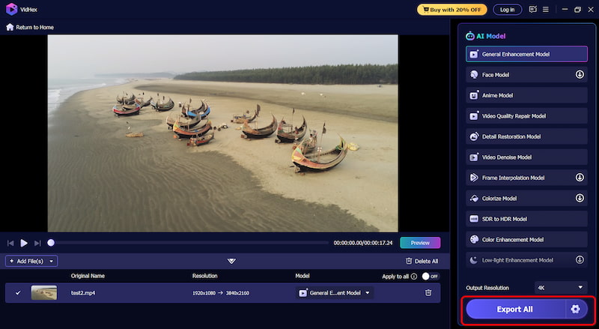Download the Low-light Enhancement Model
599x329 pixels.
coord(580,260)
